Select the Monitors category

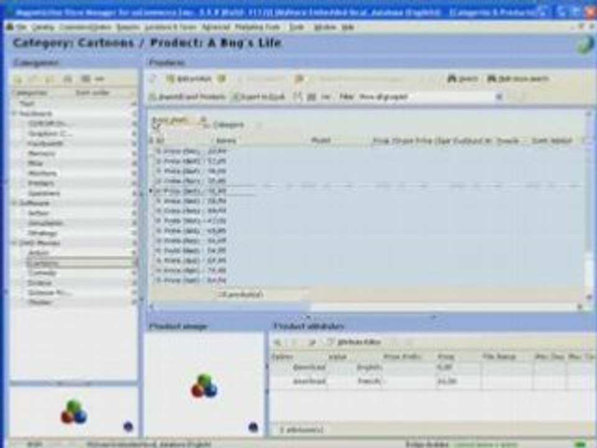pos(43,174)
